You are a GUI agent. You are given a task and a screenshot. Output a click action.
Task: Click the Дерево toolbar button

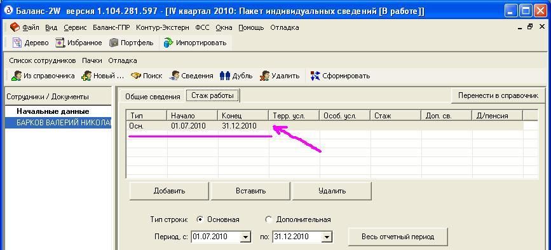(x=31, y=43)
